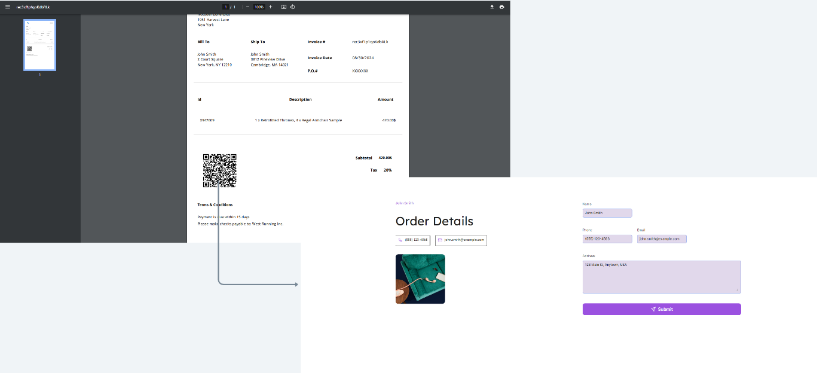Print the invoice PDF
Viewport: 817px width, 373px height.
501,7
